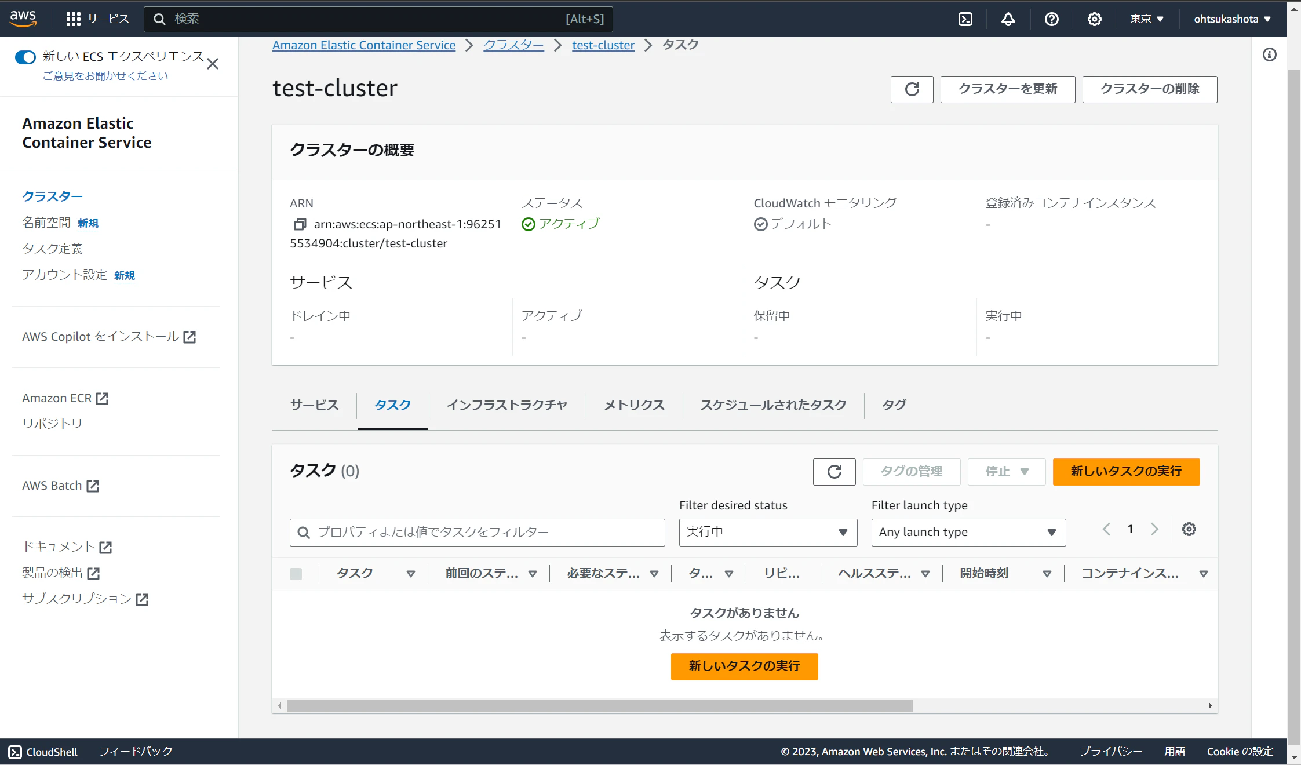Open サブスクリプション external link

[86, 599]
